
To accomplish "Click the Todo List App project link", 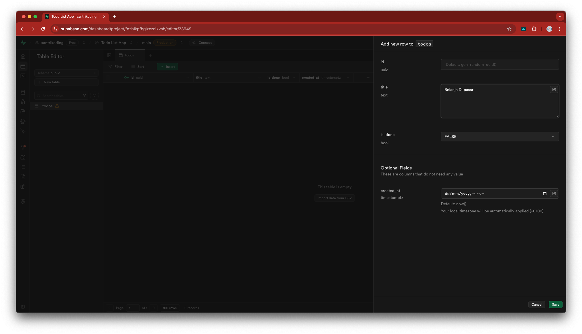I will (x=113, y=43).
